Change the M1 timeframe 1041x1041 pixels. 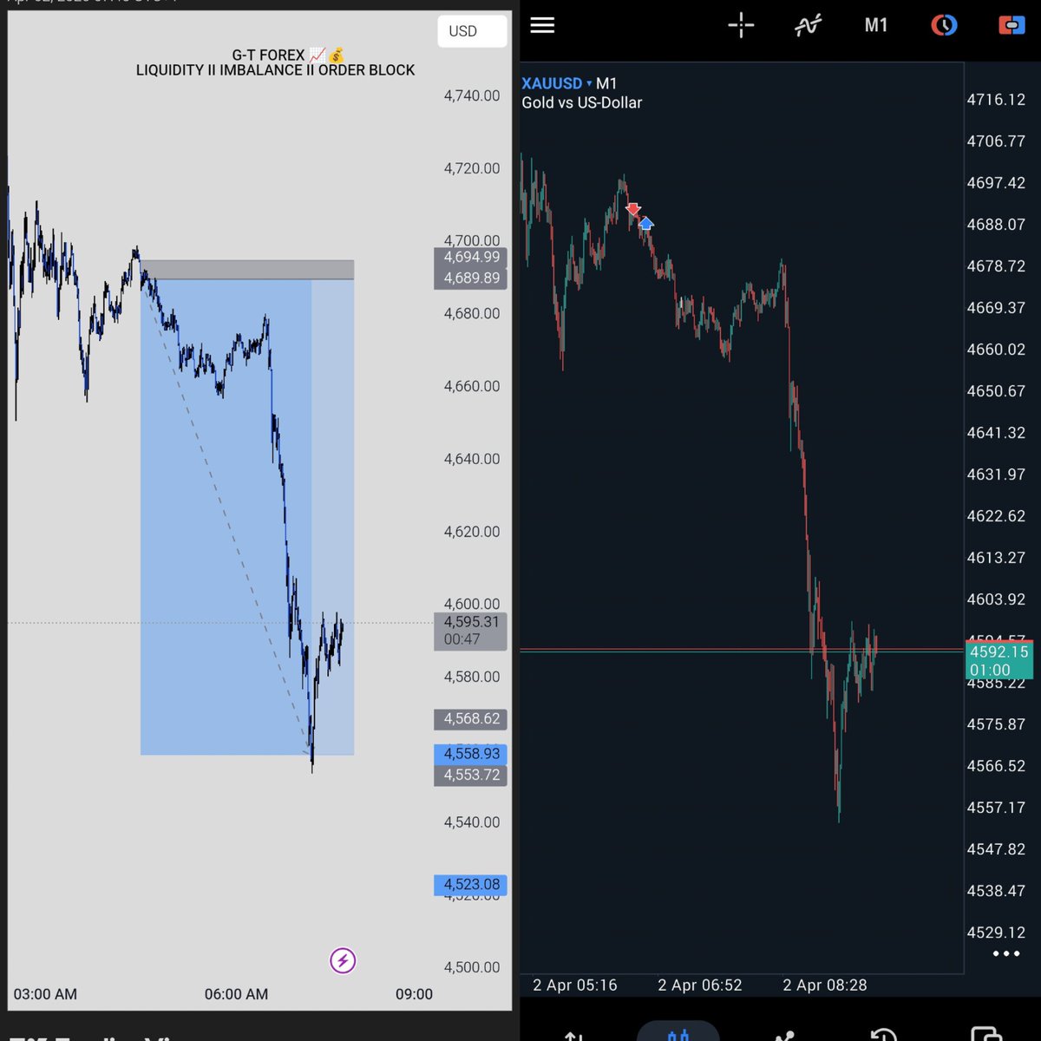coord(876,25)
